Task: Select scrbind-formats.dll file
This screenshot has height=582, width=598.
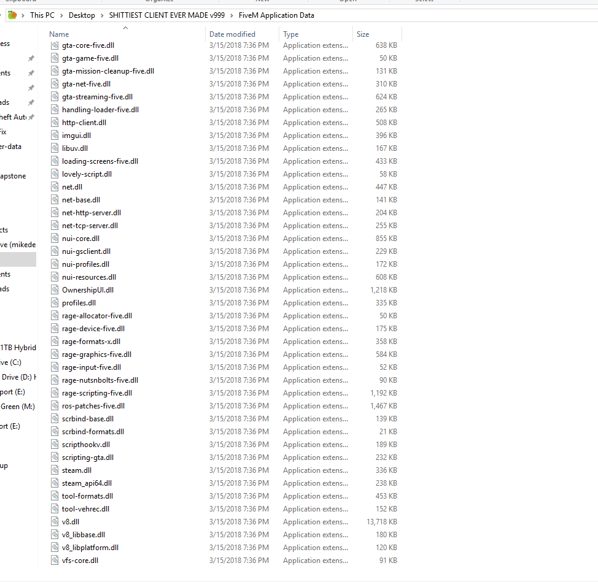Action: 93,432
